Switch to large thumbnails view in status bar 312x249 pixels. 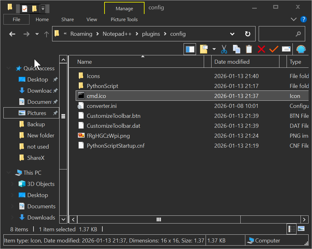(x=301, y=229)
